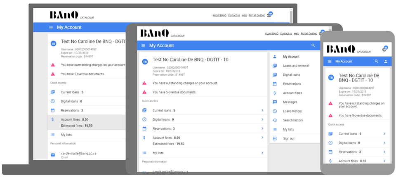Viewport: 396px width, 177px height.
Task: Click laptop browser vertical scrollbar
Action: click(291, 16)
